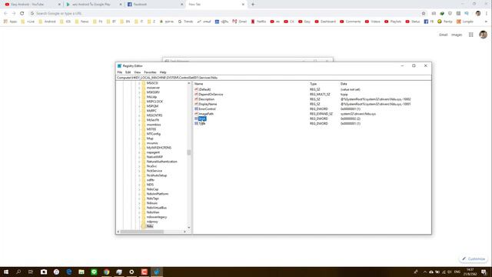Open the Netflix bookmark
The width and height of the screenshot is (492, 277).
click(x=258, y=22)
